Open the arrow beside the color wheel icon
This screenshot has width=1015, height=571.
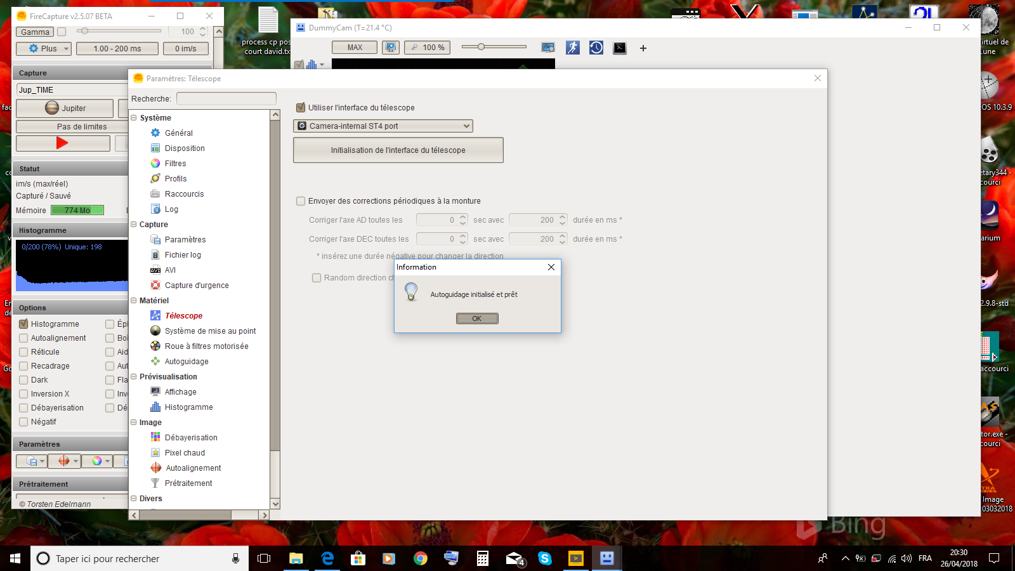tap(108, 461)
